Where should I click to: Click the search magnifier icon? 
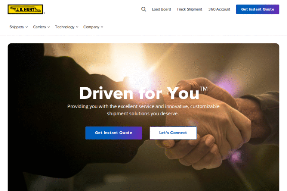point(143,9)
